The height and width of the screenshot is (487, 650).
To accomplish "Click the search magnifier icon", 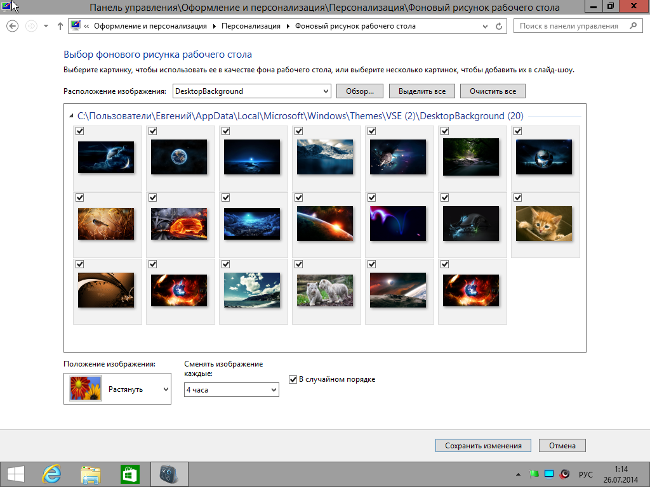I will click(633, 25).
